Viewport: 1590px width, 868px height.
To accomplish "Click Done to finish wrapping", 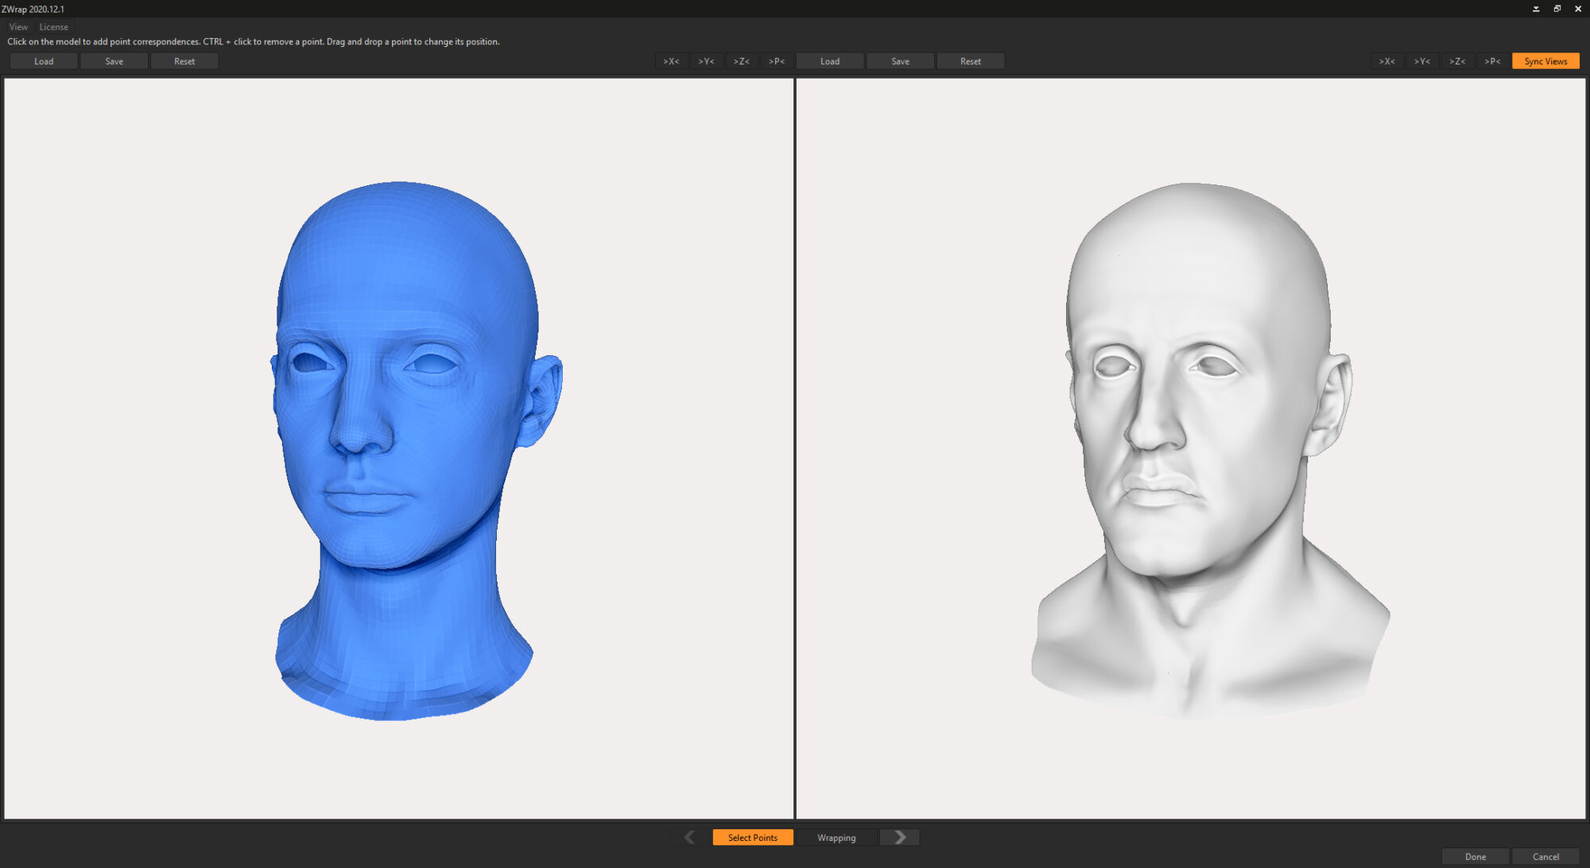I will (1475, 856).
